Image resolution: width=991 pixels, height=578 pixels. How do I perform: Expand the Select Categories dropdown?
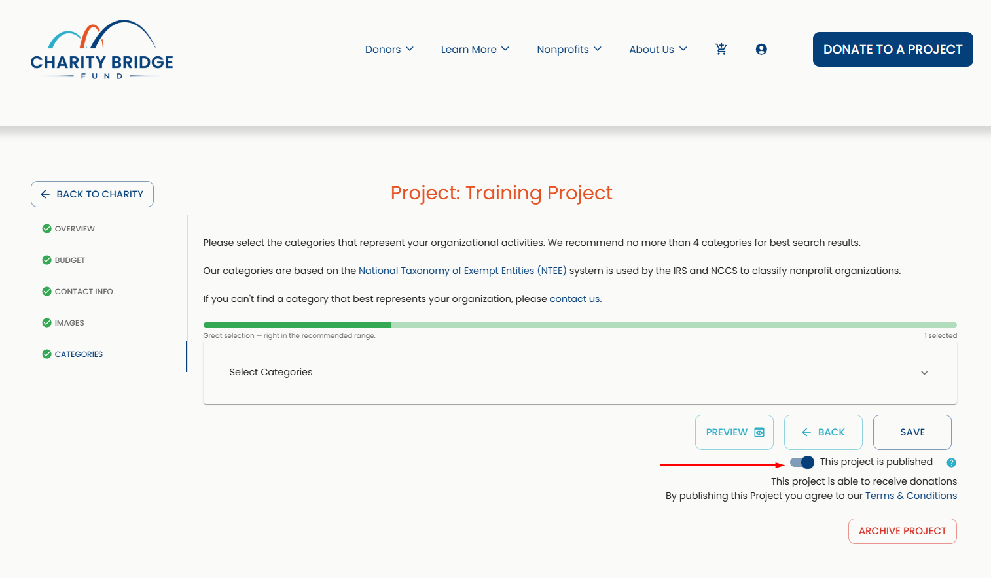click(x=580, y=373)
